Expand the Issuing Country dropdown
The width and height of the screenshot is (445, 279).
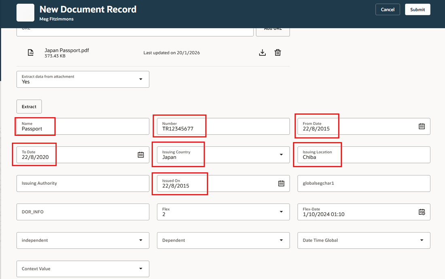(281, 154)
